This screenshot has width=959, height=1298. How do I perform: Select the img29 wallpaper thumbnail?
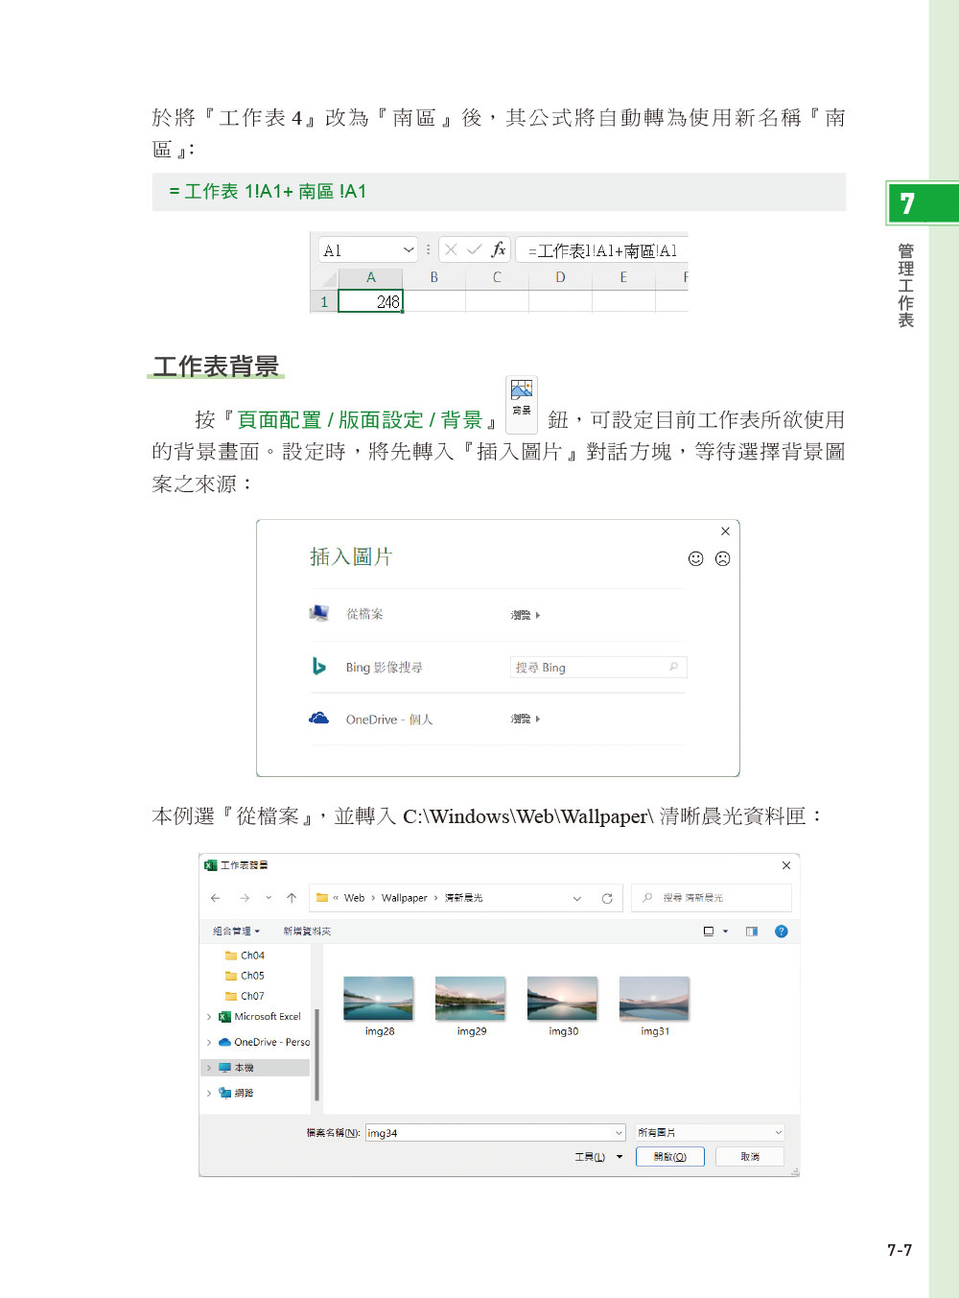click(x=470, y=1000)
